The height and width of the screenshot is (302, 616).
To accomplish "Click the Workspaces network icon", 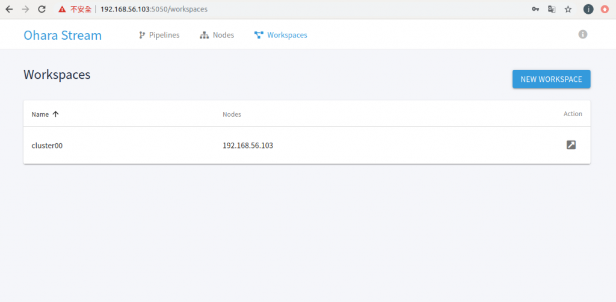I will [259, 35].
